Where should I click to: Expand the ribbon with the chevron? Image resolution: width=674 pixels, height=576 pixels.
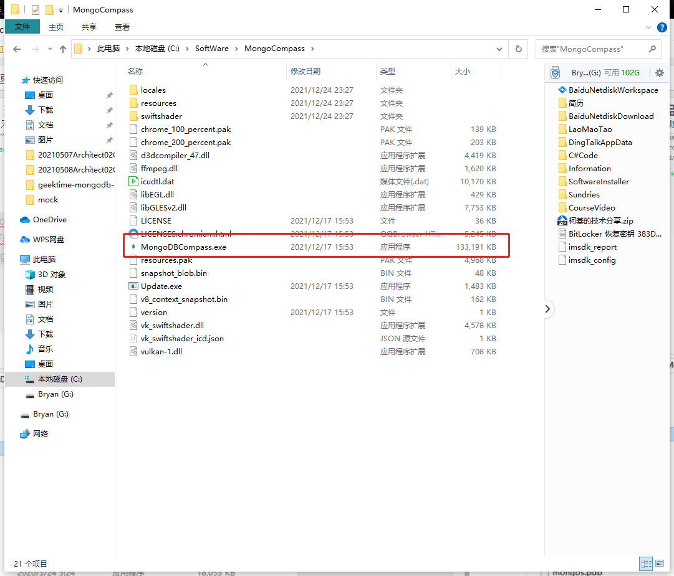click(x=648, y=27)
